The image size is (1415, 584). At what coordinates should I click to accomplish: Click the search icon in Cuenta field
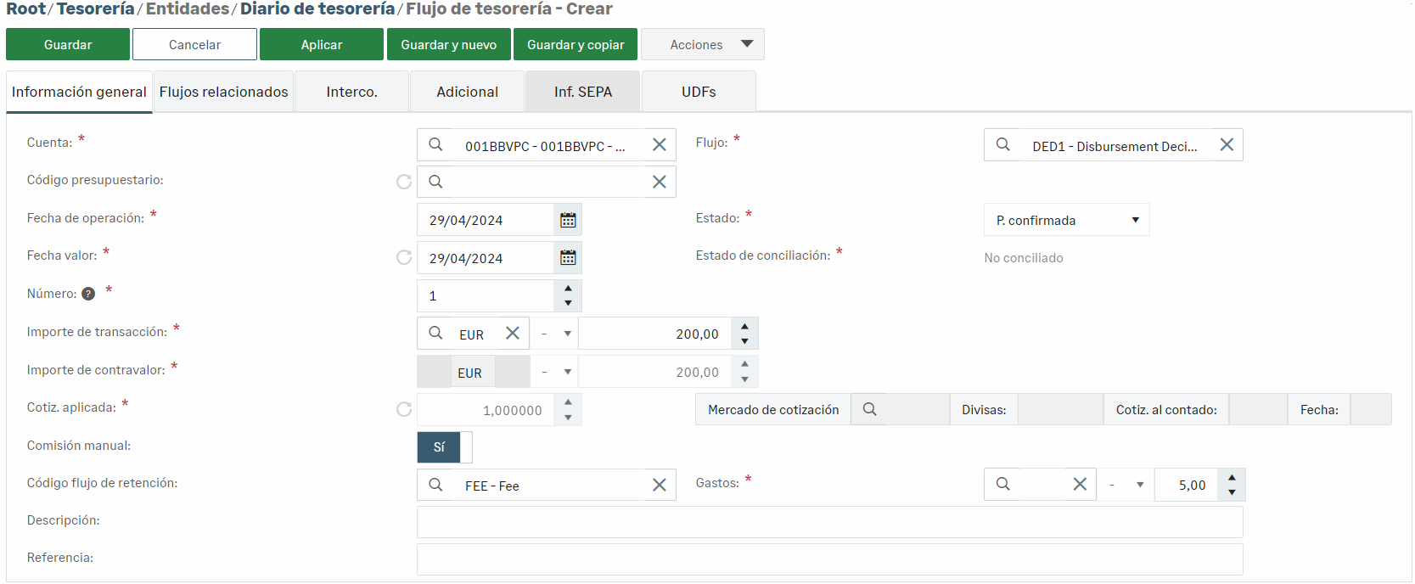(x=435, y=145)
